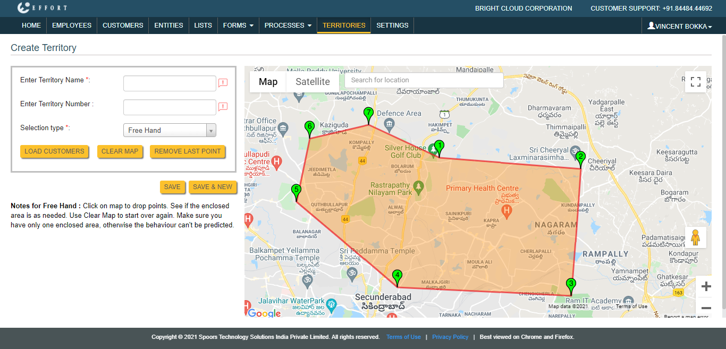Click the Load Customers button
Image resolution: width=726 pixels, height=349 pixels.
[54, 151]
